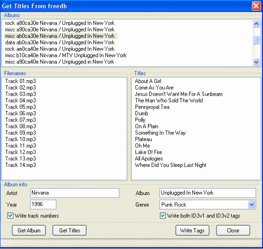Click the Year field containing 1996
The width and height of the screenshot is (263, 249).
click(43, 204)
